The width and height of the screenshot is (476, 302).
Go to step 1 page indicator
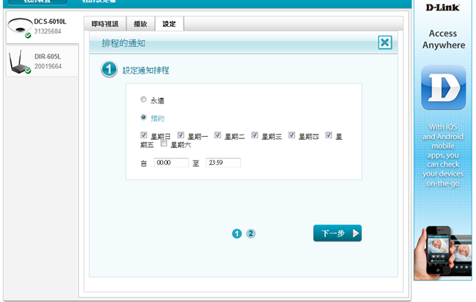tap(237, 234)
